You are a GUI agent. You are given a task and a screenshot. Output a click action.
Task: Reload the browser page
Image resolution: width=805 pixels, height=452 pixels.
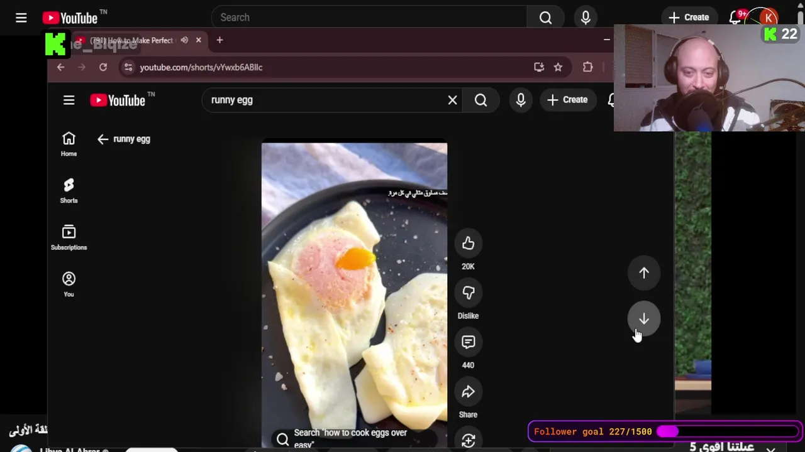(x=103, y=67)
